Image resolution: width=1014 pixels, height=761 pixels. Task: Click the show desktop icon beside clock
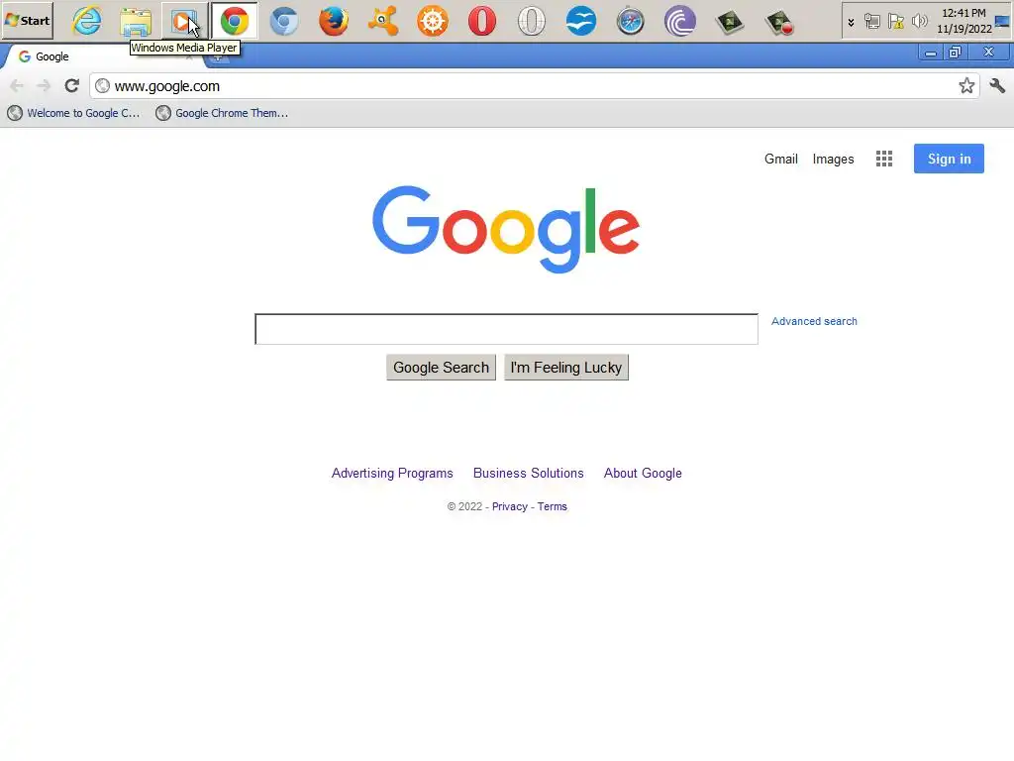pyautogui.click(x=1002, y=21)
